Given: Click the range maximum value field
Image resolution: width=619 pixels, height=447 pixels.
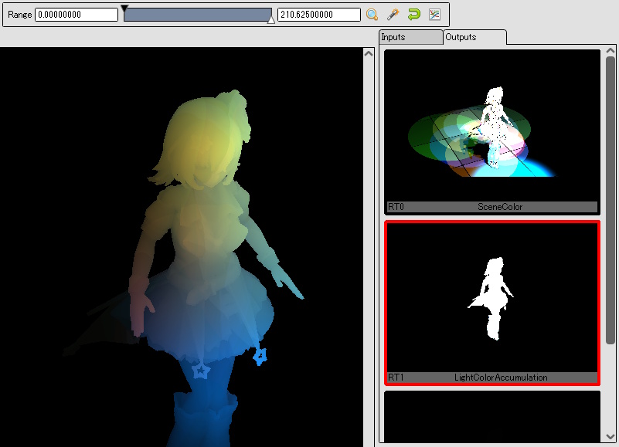Looking at the screenshot, I should (319, 15).
